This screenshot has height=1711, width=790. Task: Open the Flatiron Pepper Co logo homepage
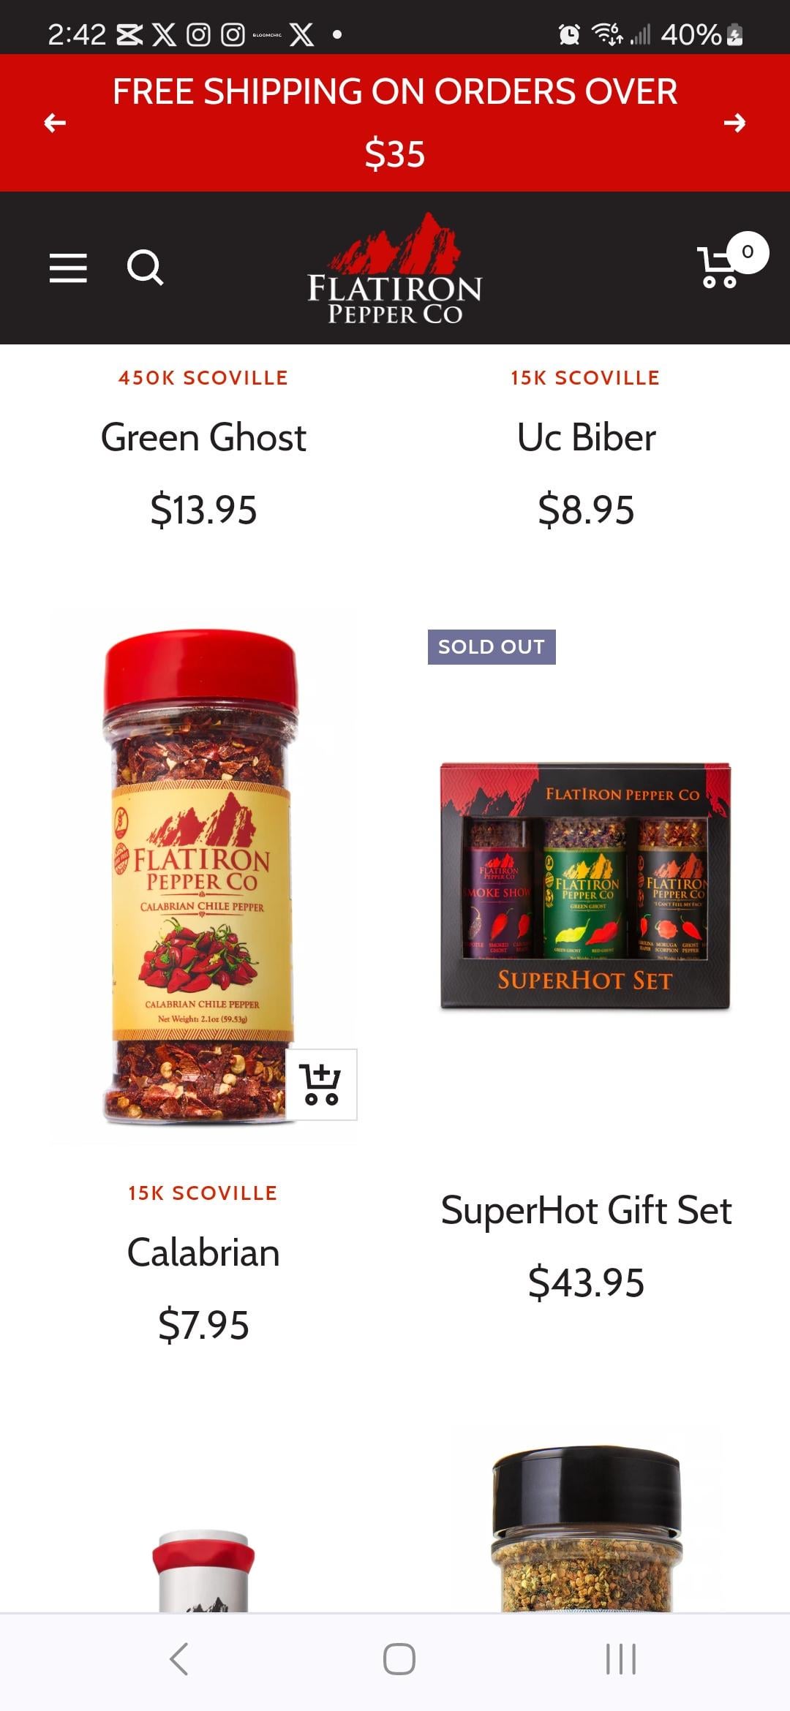click(395, 268)
